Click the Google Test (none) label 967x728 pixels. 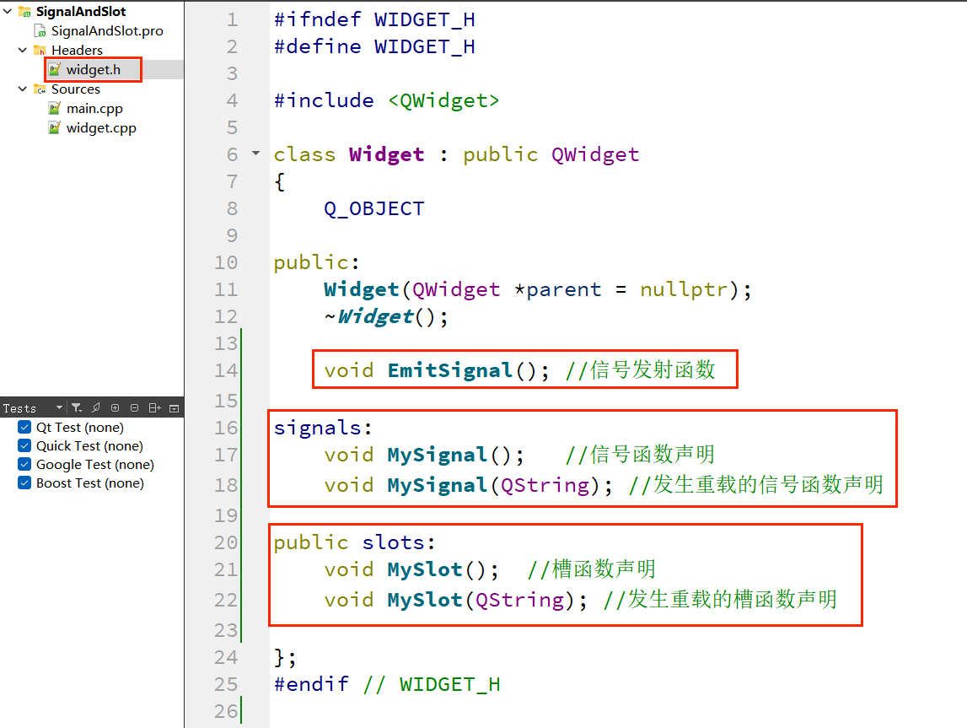(95, 464)
